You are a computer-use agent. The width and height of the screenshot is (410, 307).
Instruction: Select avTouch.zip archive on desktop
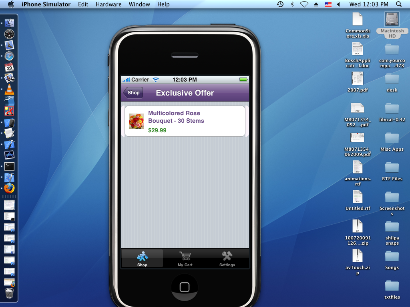click(x=358, y=262)
